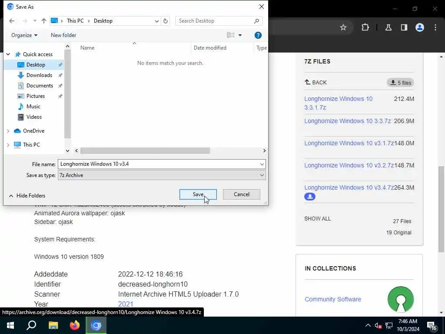Click the blue download badge icon
The height and width of the screenshot is (334, 445).
pyautogui.click(x=309, y=197)
